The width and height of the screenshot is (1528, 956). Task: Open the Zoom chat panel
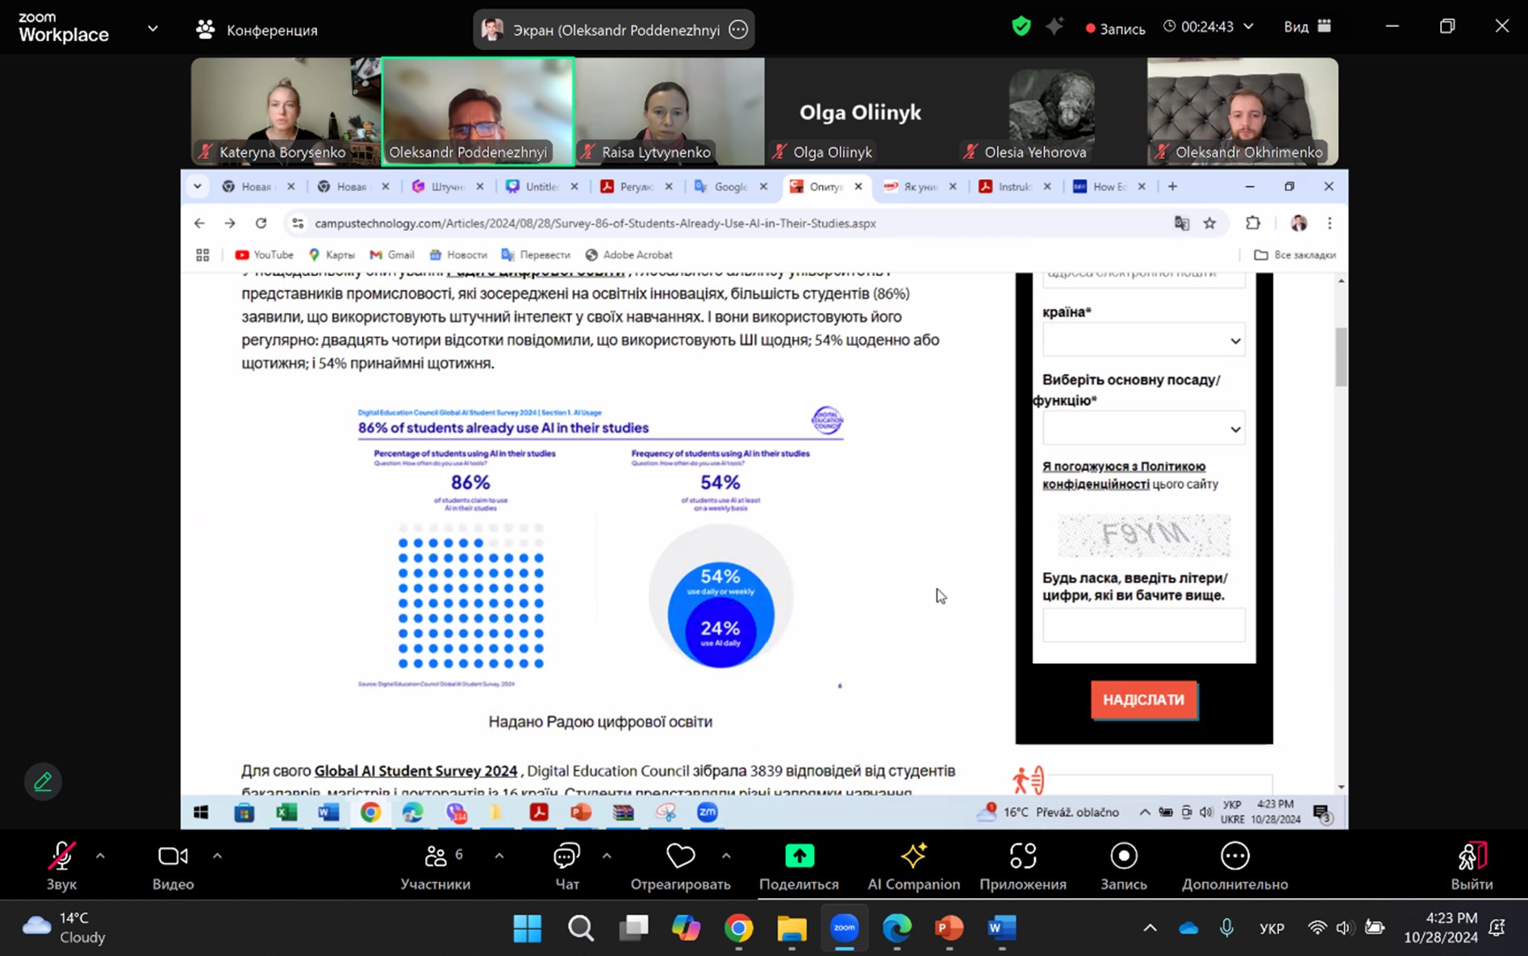click(566, 866)
